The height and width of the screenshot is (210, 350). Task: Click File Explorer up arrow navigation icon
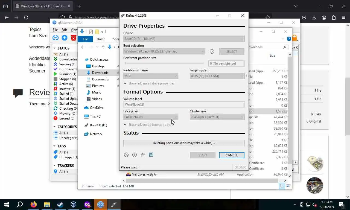coord(103,47)
